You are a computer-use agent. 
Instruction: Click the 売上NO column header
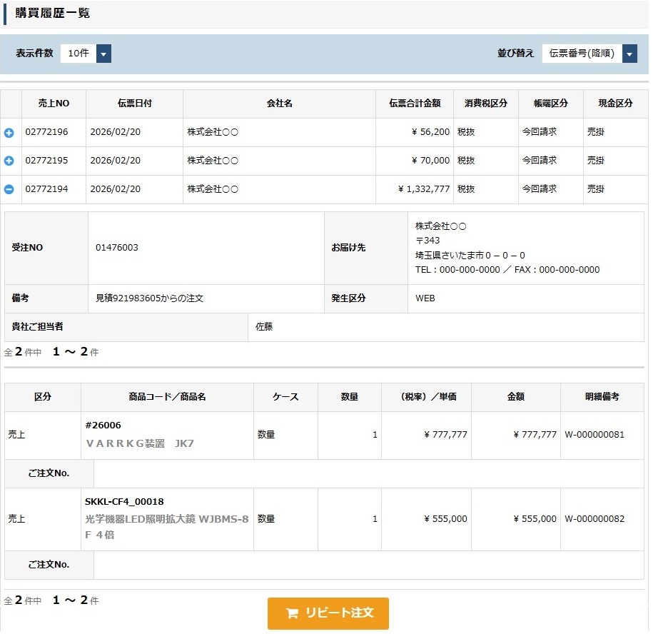pos(54,104)
